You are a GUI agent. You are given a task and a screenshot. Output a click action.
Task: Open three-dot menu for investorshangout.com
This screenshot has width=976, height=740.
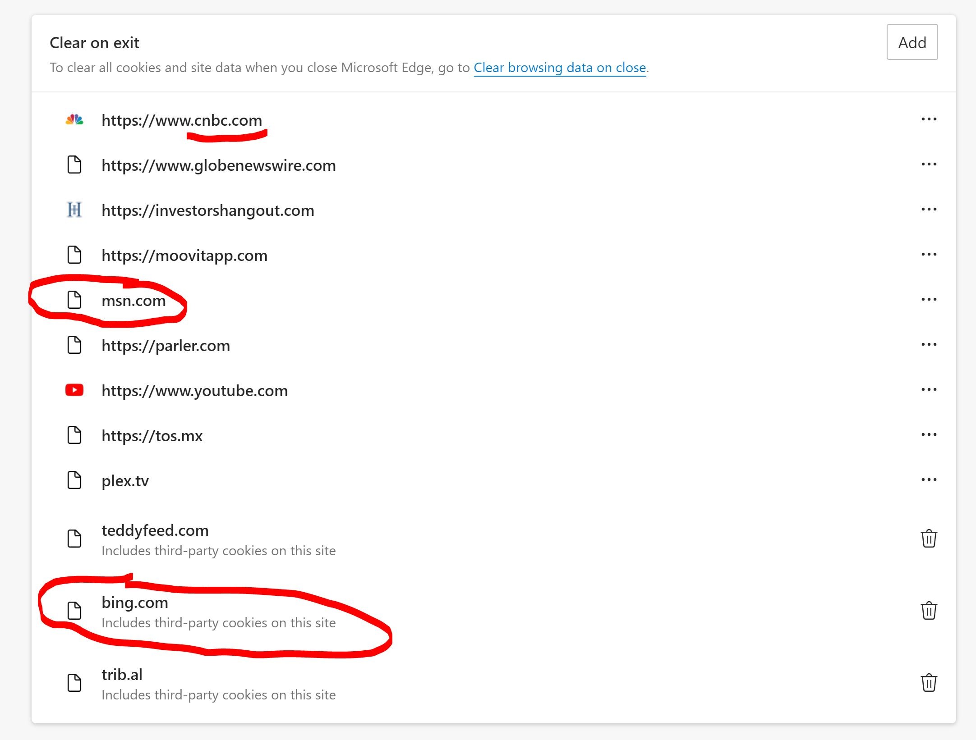click(x=929, y=210)
